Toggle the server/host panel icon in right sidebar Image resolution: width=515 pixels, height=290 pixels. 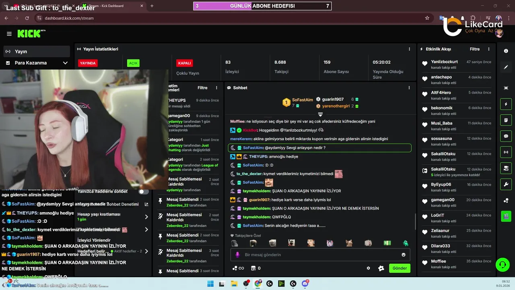pyautogui.click(x=506, y=168)
